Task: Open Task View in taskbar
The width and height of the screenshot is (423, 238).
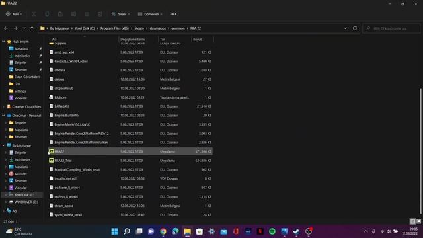Action: 139,231
